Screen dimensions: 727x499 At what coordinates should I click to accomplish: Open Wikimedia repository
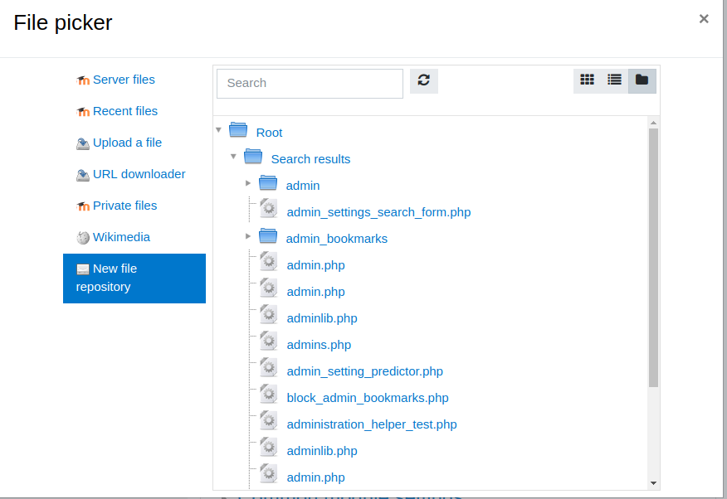point(121,237)
